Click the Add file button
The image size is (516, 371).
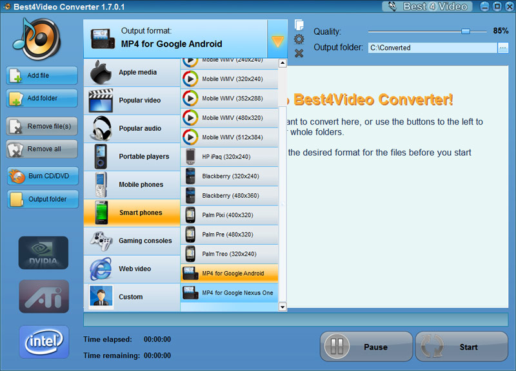(42, 75)
